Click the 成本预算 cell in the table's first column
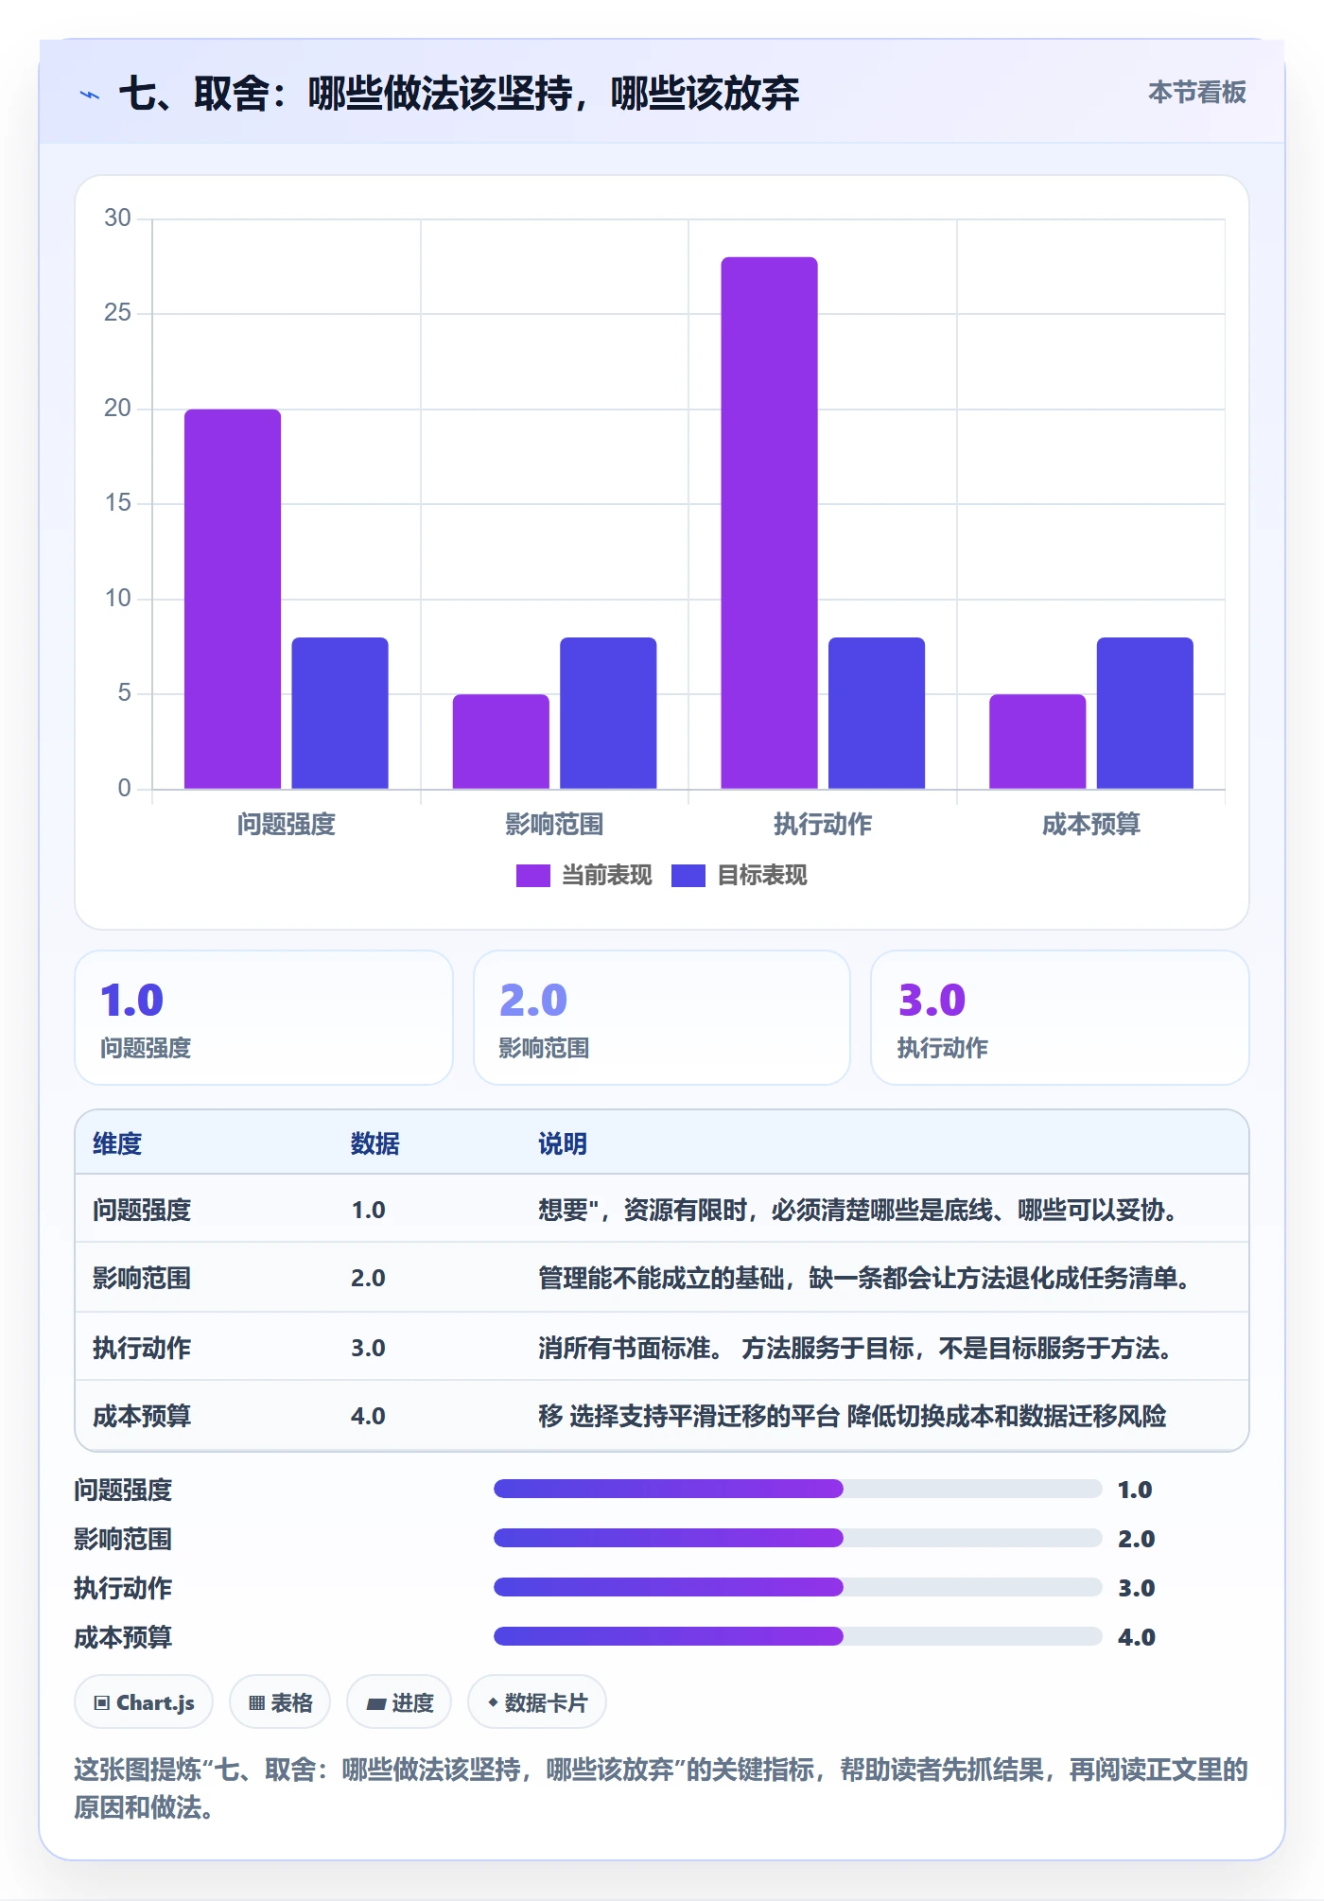The height and width of the screenshot is (1901, 1324). tap(142, 1416)
